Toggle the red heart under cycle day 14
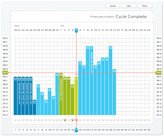This screenshot has width=164, height=136. pyautogui.click(x=65, y=120)
